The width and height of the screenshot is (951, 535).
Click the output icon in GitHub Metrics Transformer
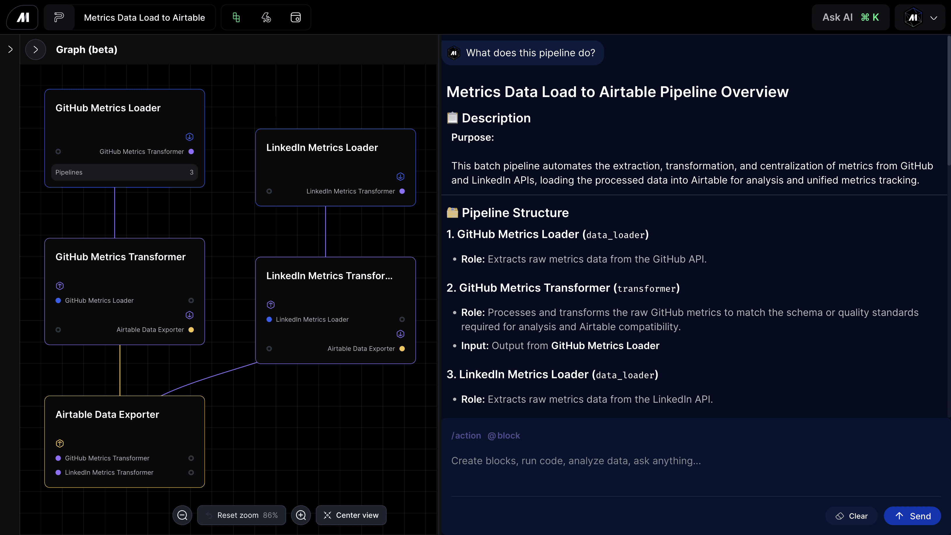[x=189, y=315]
